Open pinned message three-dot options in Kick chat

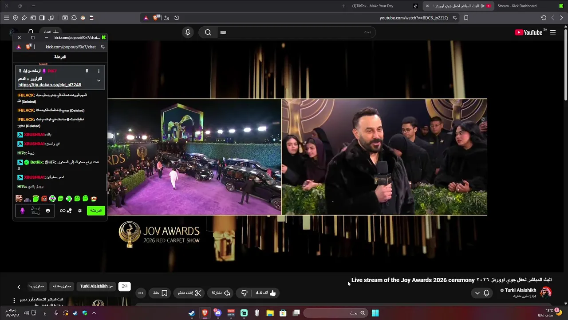click(x=99, y=71)
